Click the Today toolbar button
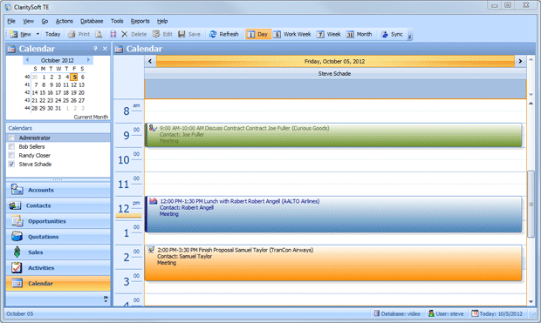Viewport: 541px width, 323px height. coord(52,34)
